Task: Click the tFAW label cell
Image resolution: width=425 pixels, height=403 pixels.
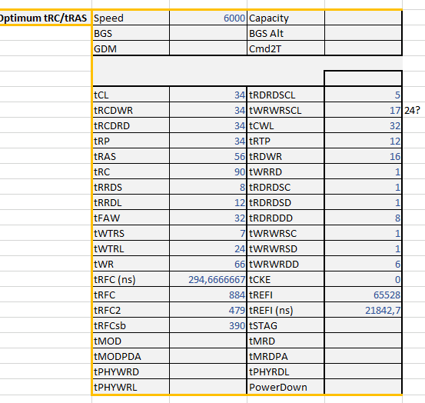Action: pos(131,218)
